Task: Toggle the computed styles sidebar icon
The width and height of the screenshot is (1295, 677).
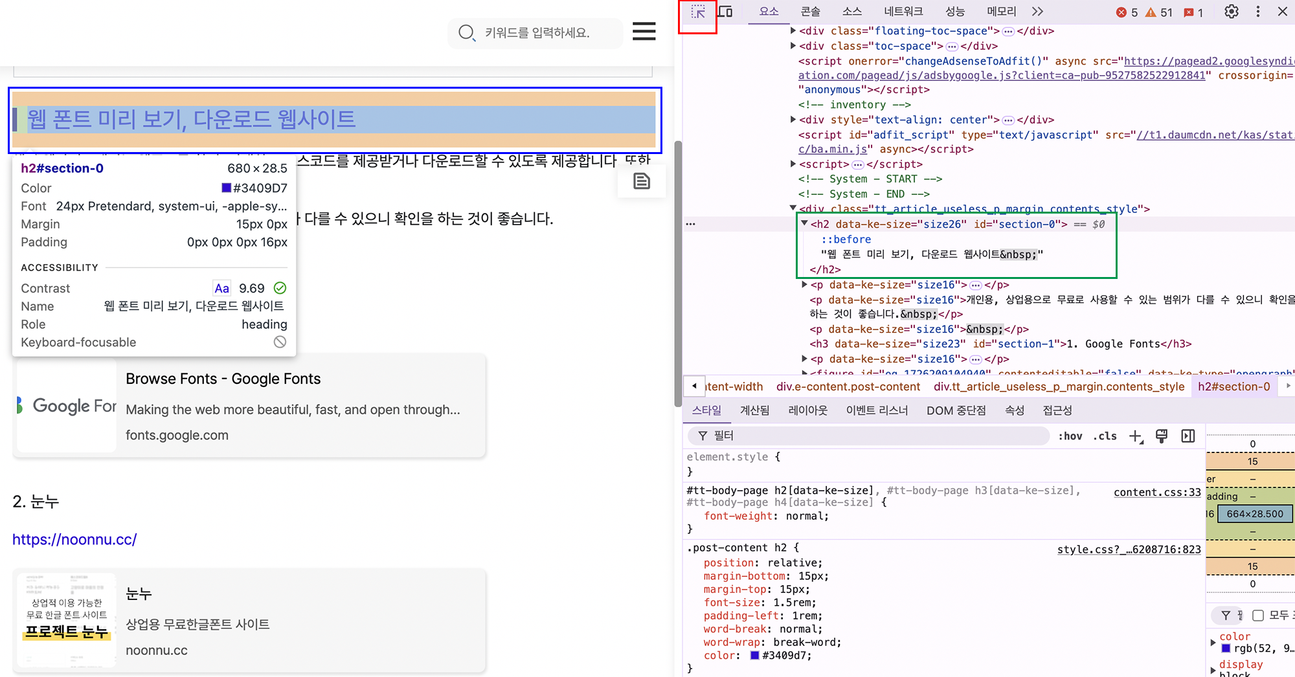Action: tap(1188, 436)
